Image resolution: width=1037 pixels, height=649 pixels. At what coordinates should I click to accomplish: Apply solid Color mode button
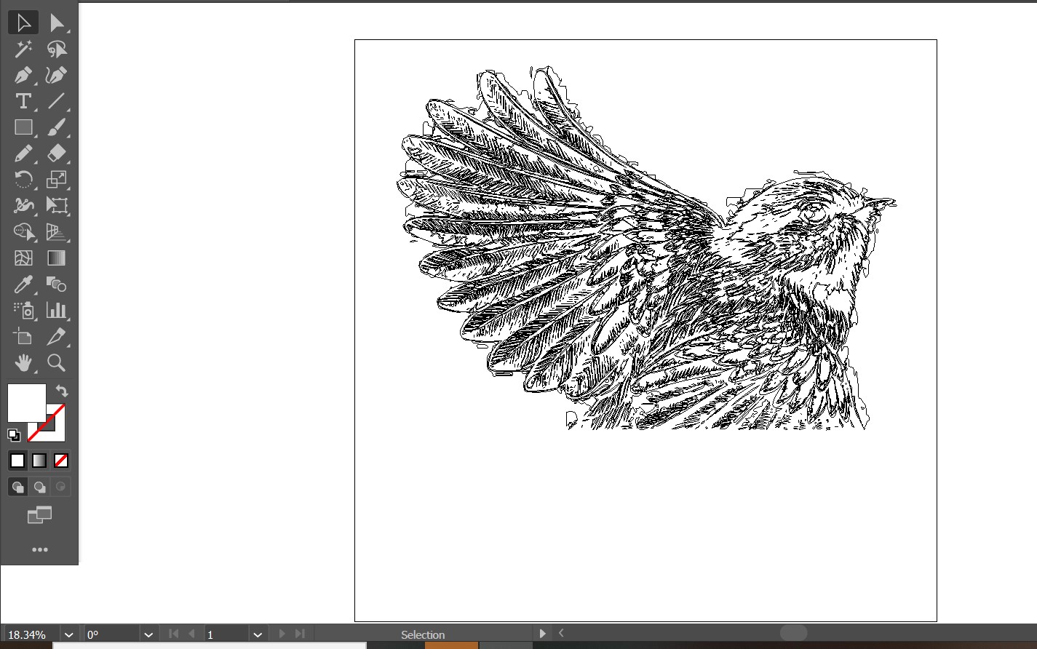click(17, 461)
